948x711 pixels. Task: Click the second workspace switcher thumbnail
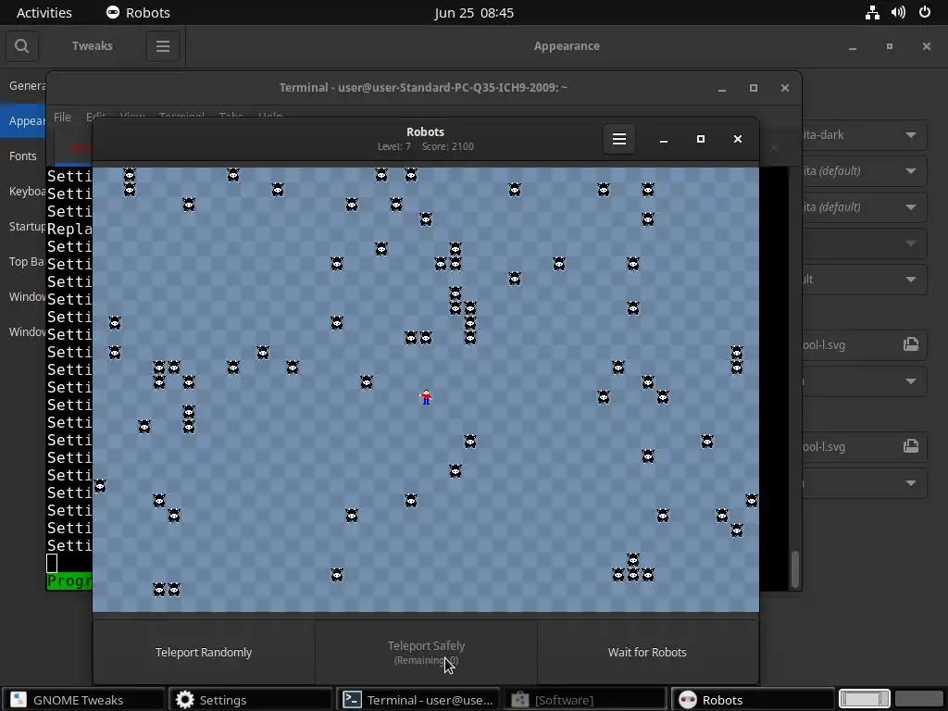click(919, 698)
